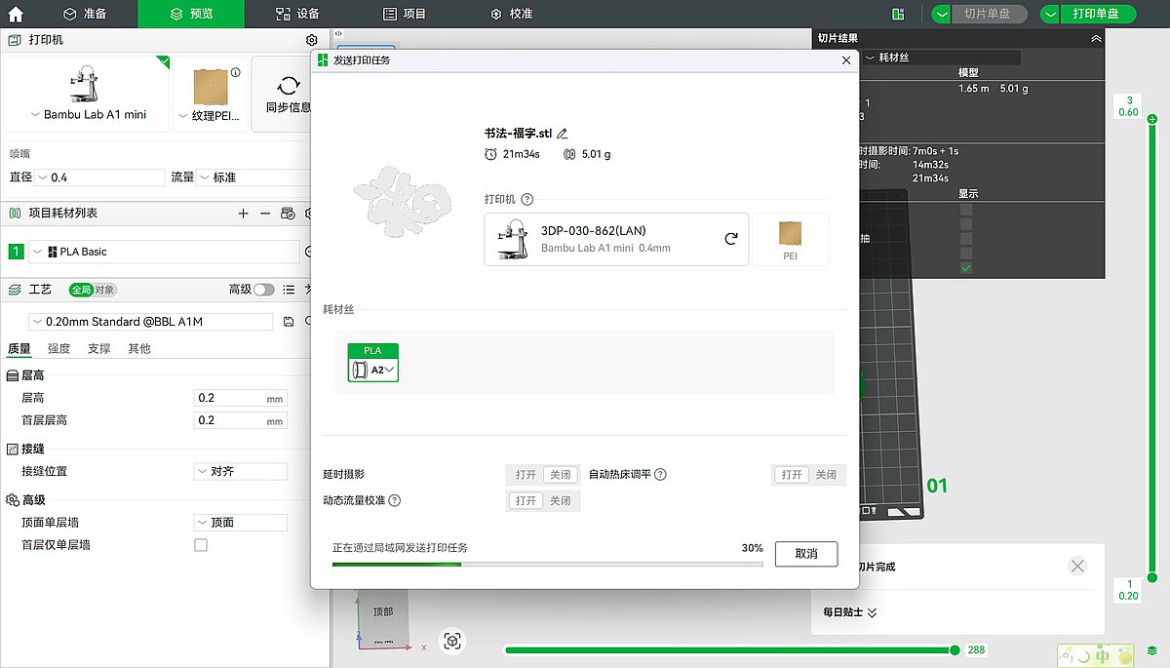Click the horizontal move slider handle at 288

955,649
